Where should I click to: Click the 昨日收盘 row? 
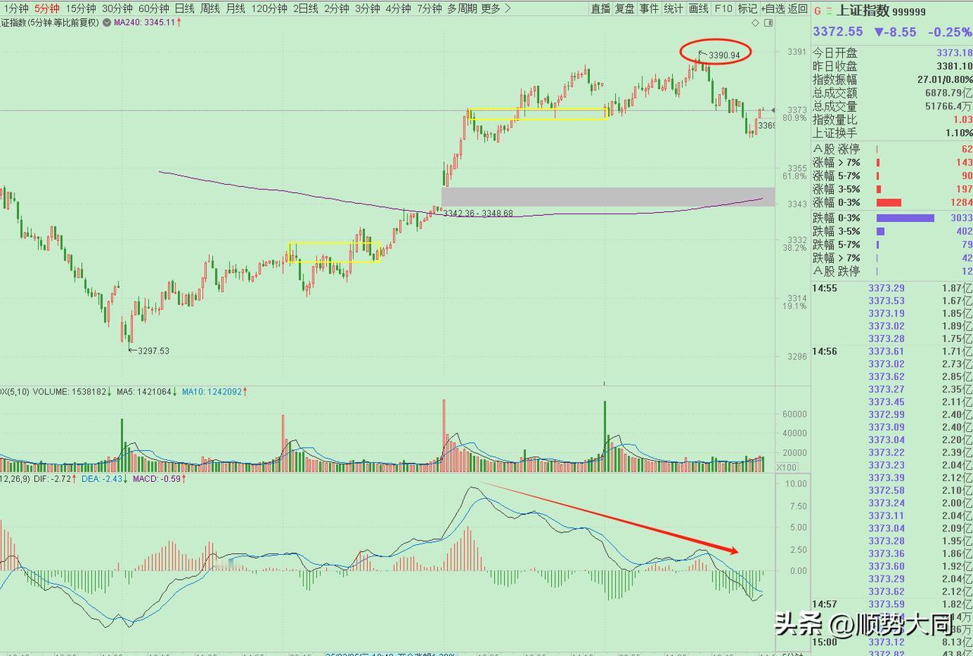[x=892, y=66]
